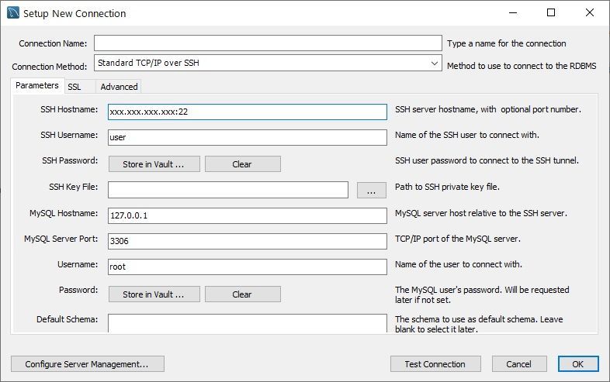Click the Connection Name input field
Screen dimensions: 610x382
click(268, 43)
